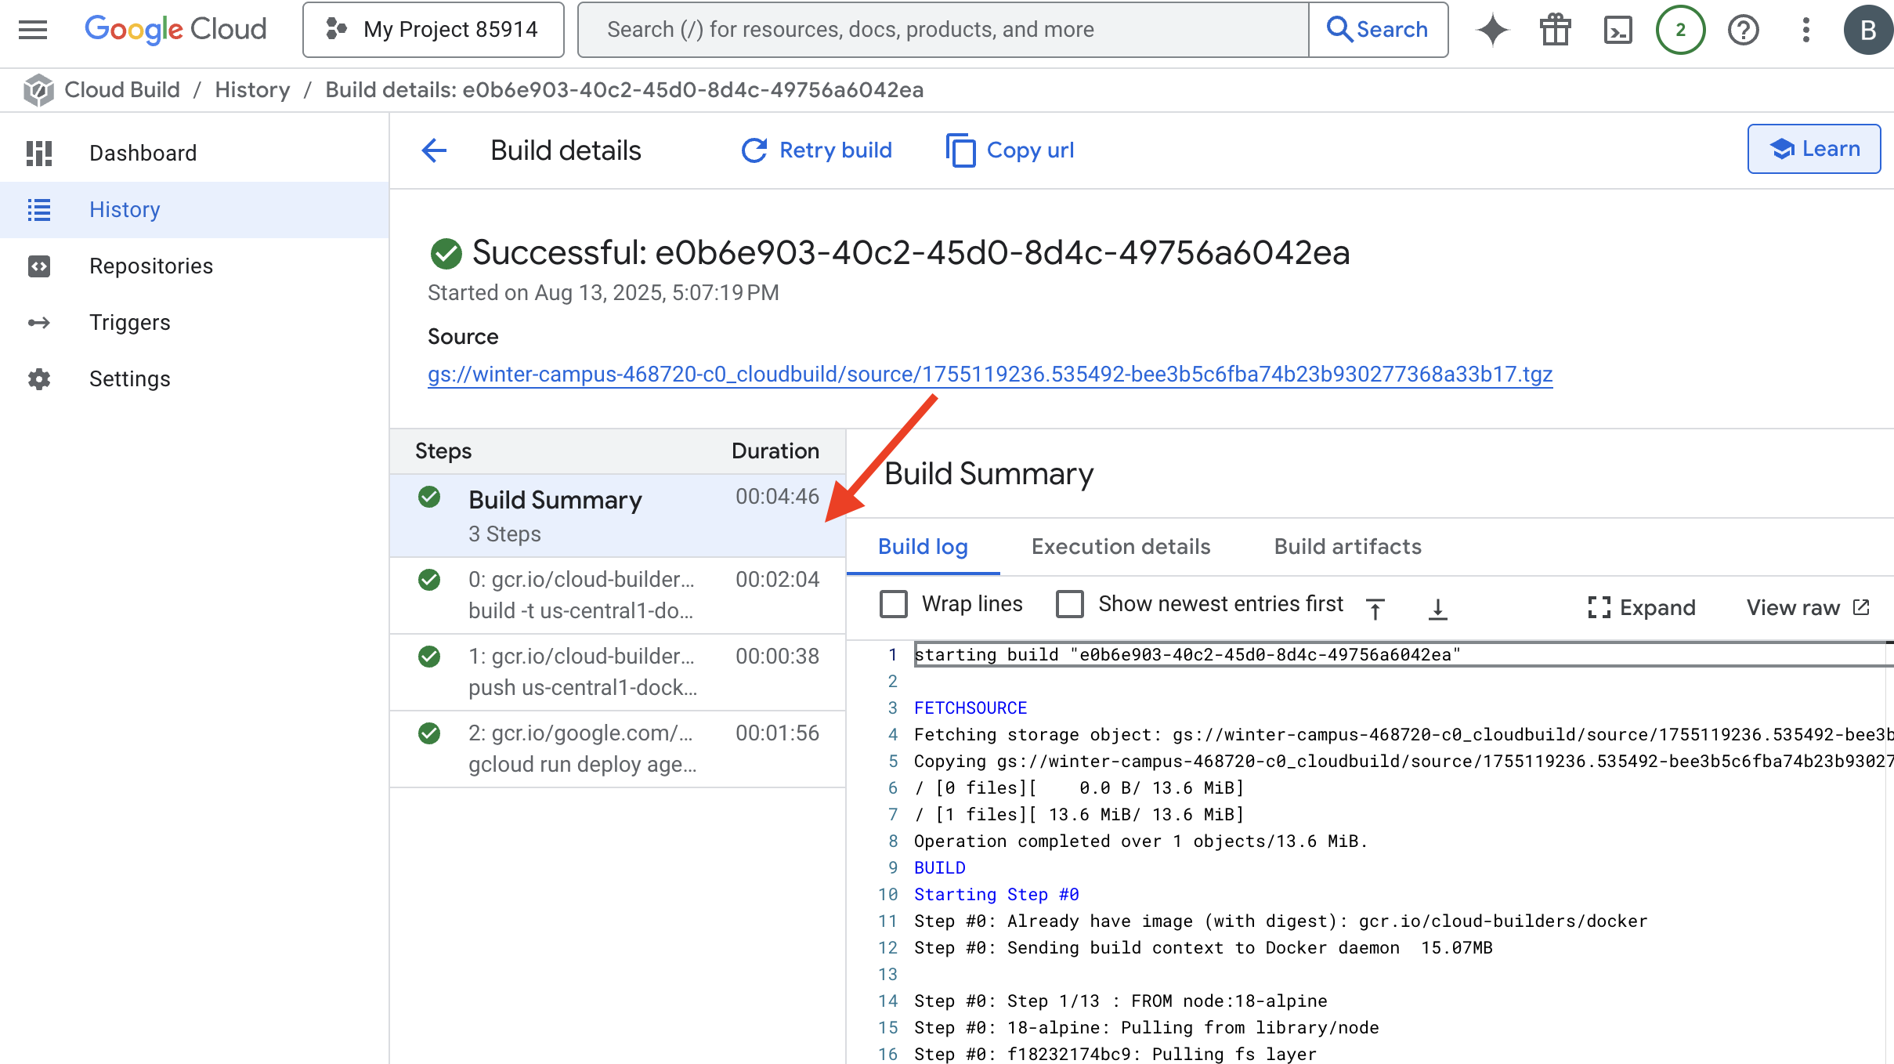
Task: Jump to top of log arrow
Action: click(x=1375, y=608)
